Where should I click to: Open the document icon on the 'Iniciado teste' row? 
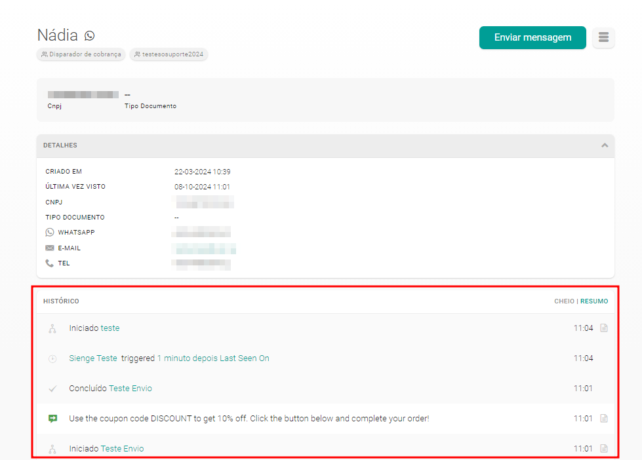pyautogui.click(x=604, y=328)
